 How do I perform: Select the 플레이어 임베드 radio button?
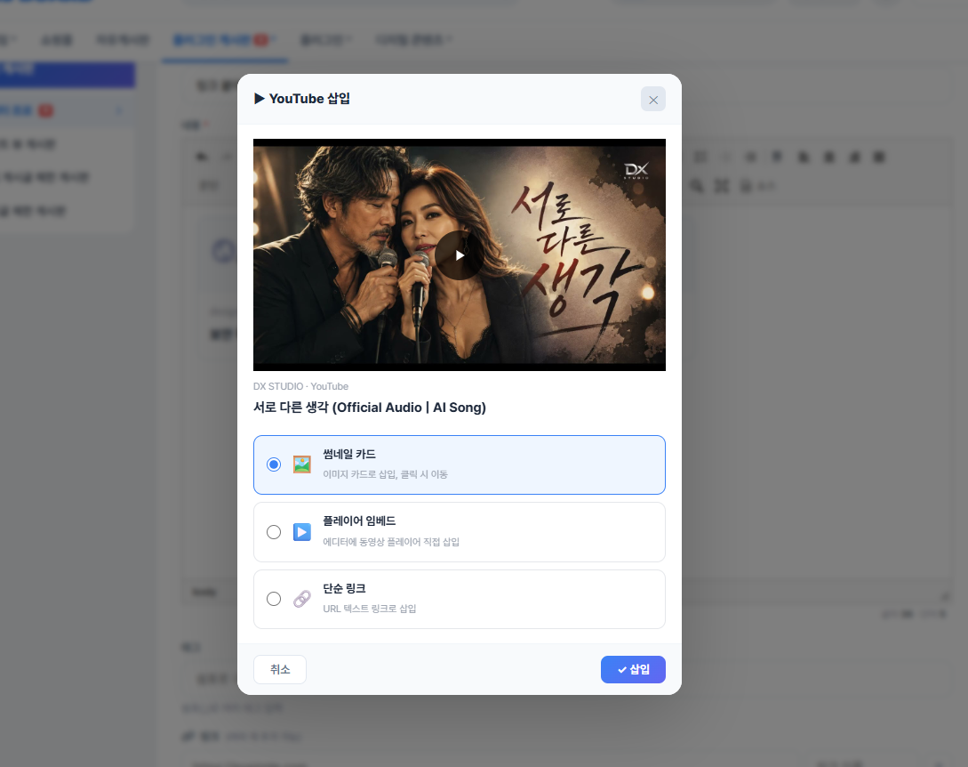(274, 531)
